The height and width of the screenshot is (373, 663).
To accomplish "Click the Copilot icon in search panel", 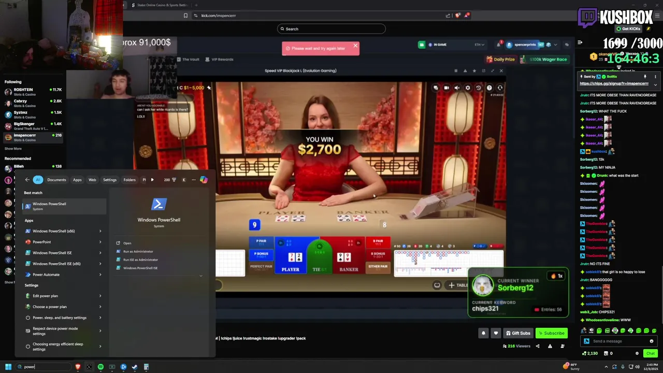I will [x=204, y=180].
